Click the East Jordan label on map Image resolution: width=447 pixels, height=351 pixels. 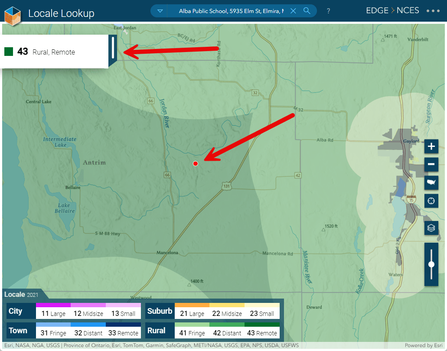click(x=125, y=28)
